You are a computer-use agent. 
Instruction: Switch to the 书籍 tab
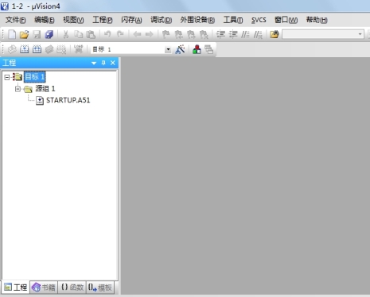tap(44, 287)
